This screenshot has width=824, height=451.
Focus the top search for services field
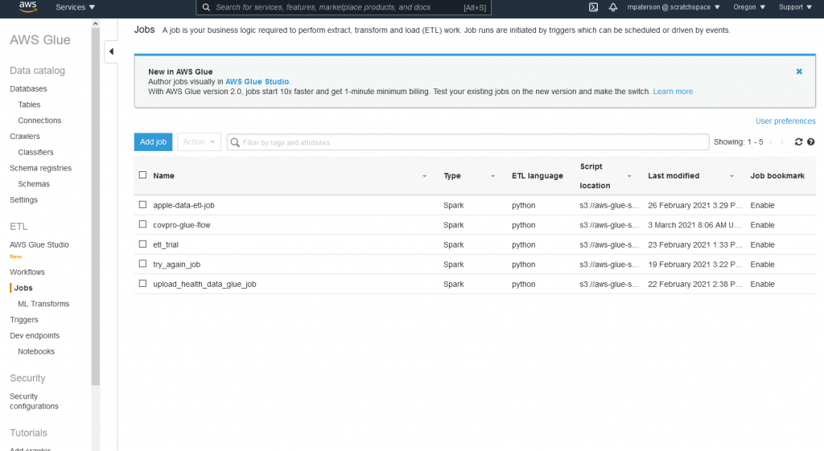click(344, 7)
